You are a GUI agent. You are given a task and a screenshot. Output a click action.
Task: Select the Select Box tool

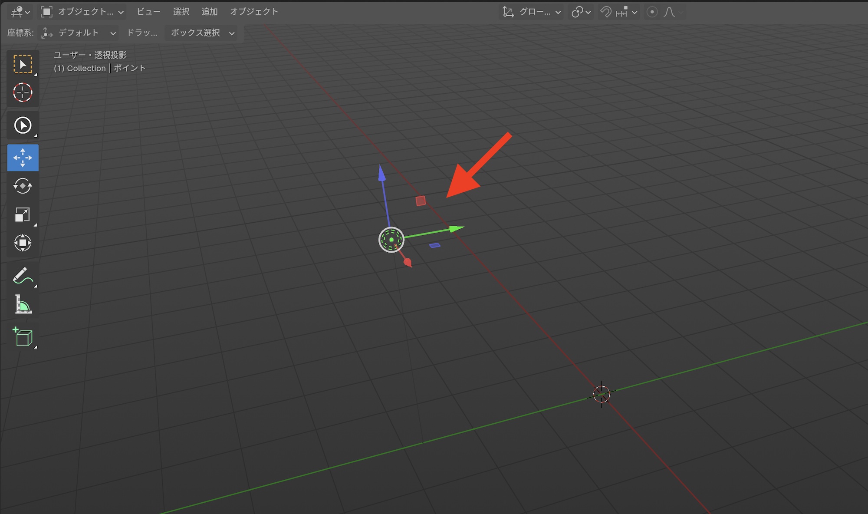pyautogui.click(x=23, y=64)
